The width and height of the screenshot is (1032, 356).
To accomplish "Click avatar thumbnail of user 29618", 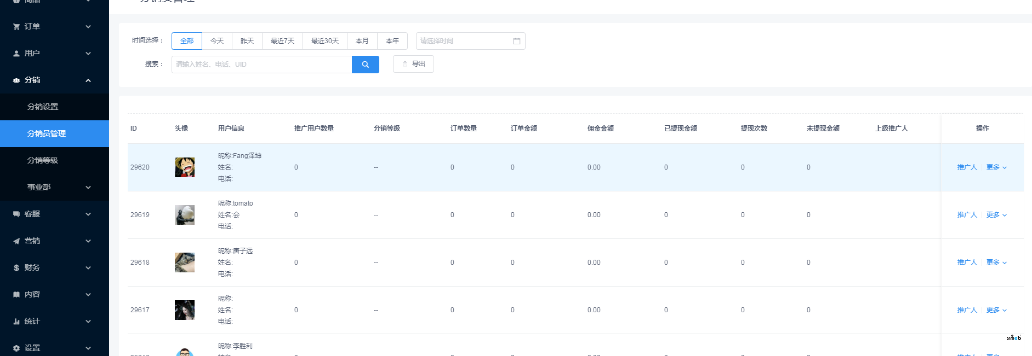I will click(x=185, y=262).
